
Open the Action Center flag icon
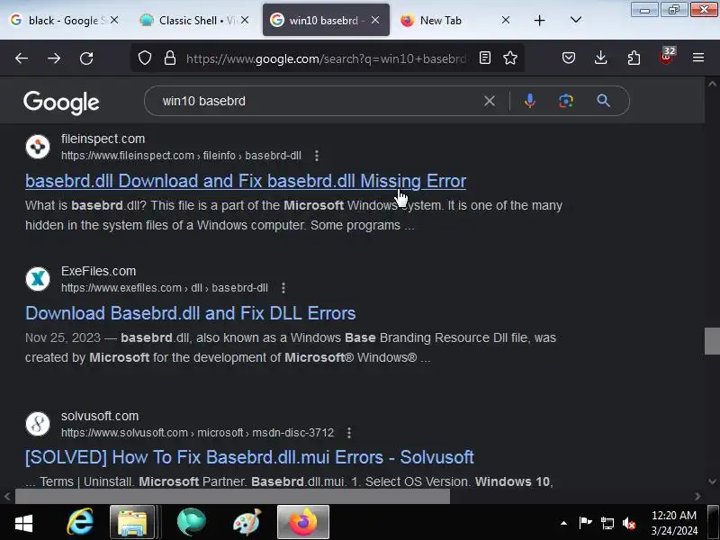tap(586, 523)
